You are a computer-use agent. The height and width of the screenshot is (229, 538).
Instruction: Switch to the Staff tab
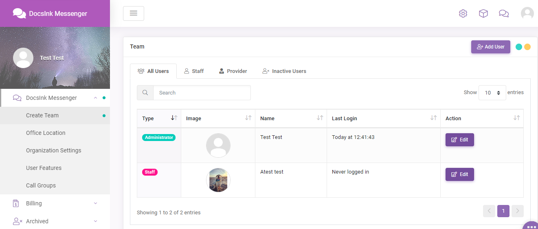(x=194, y=71)
